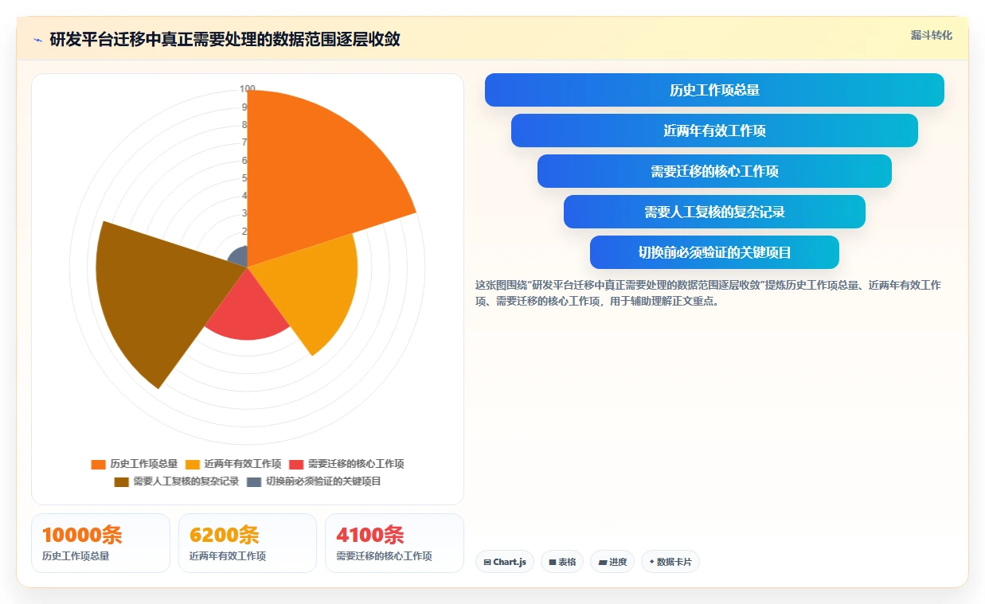This screenshot has height=604, width=985.
Task: Click the title 研发平台迁移中真正需要处理的数据范围逐层收敛
Action: coord(225,39)
